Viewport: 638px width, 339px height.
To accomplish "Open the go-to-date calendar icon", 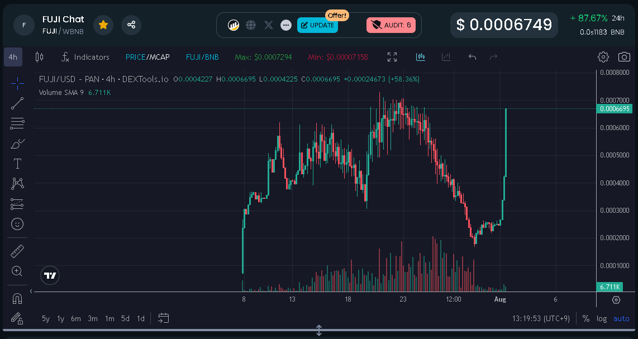I will pos(163,318).
